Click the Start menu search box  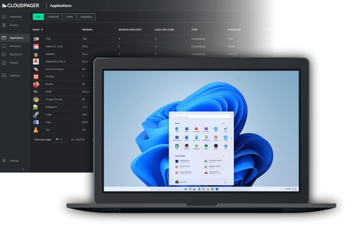click(x=201, y=117)
